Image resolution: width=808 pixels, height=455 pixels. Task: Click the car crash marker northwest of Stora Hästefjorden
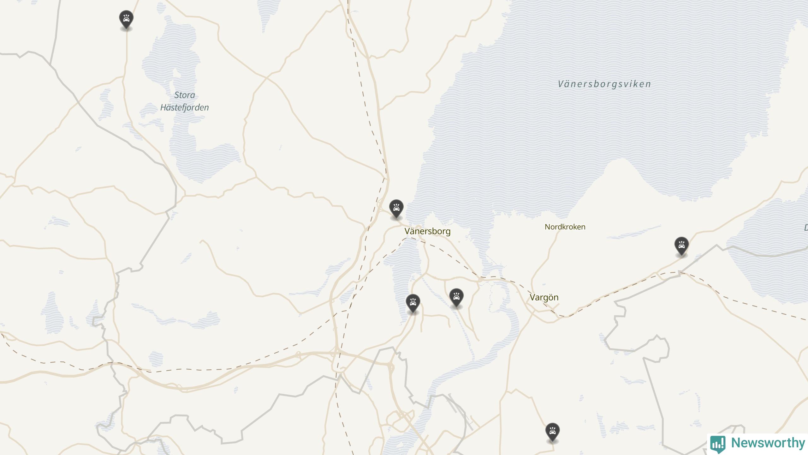[x=126, y=20]
